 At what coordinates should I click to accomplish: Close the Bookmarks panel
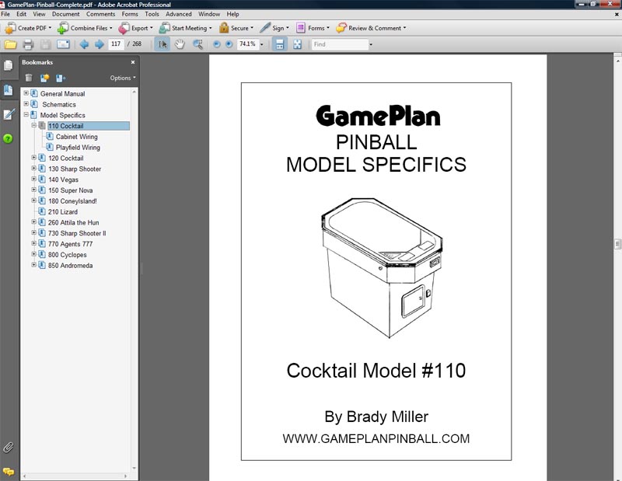(133, 62)
